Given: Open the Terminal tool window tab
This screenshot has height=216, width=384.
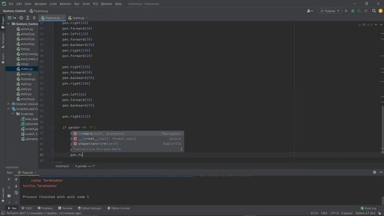Looking at the screenshot, I should point(65,208).
